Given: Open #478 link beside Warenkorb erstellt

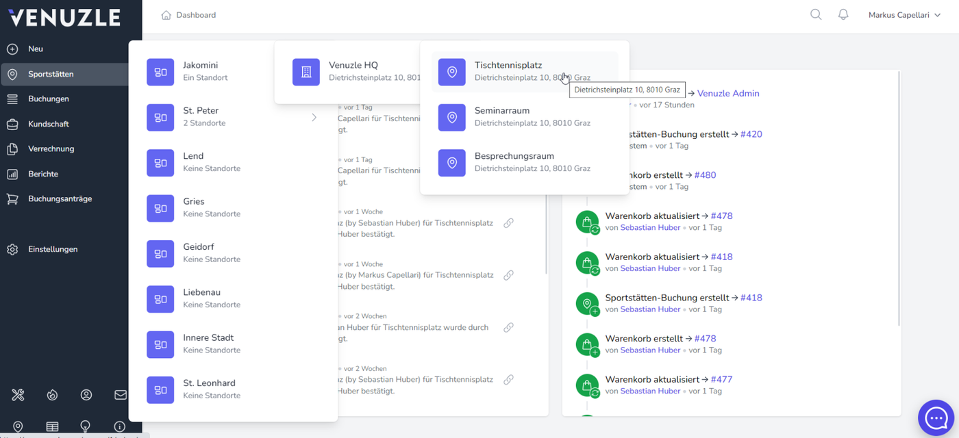Looking at the screenshot, I should pyautogui.click(x=706, y=339).
